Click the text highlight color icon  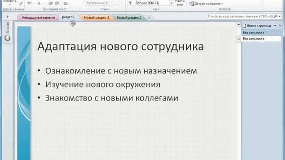coord(29,3)
